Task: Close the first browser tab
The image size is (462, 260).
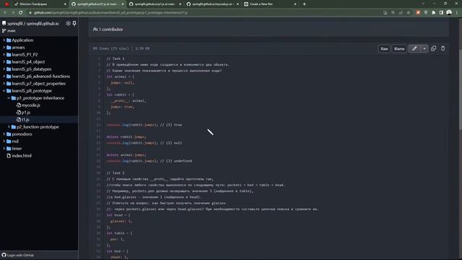Action: [x=65, y=4]
